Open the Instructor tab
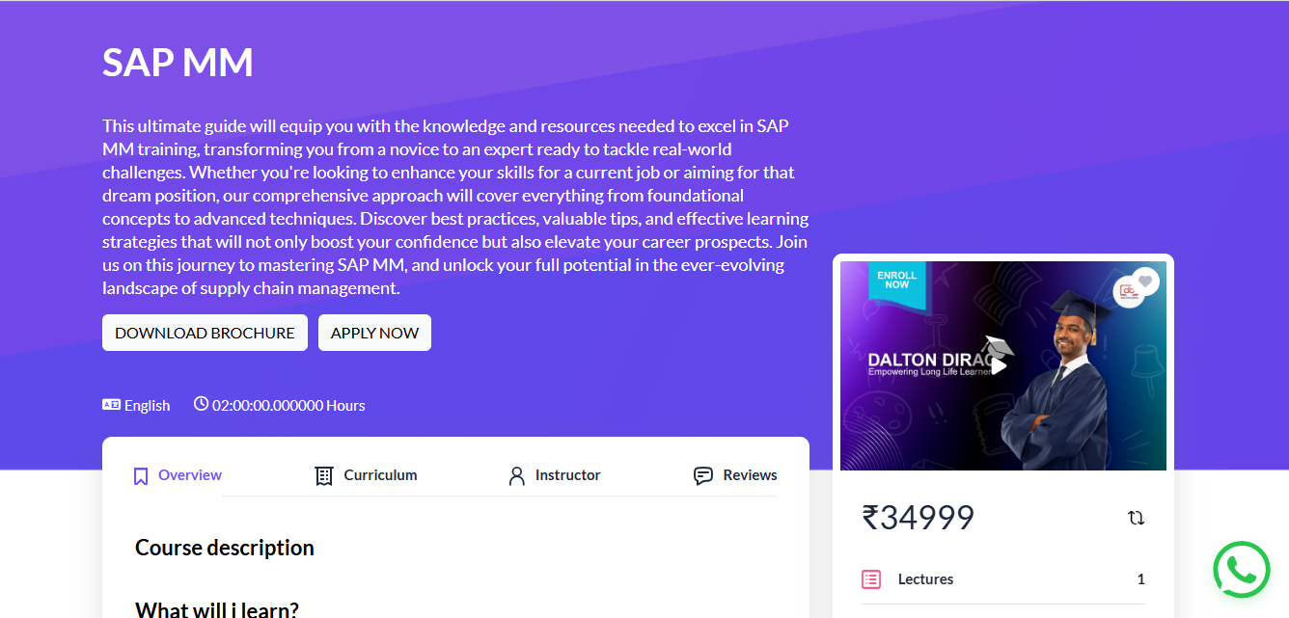 click(567, 475)
